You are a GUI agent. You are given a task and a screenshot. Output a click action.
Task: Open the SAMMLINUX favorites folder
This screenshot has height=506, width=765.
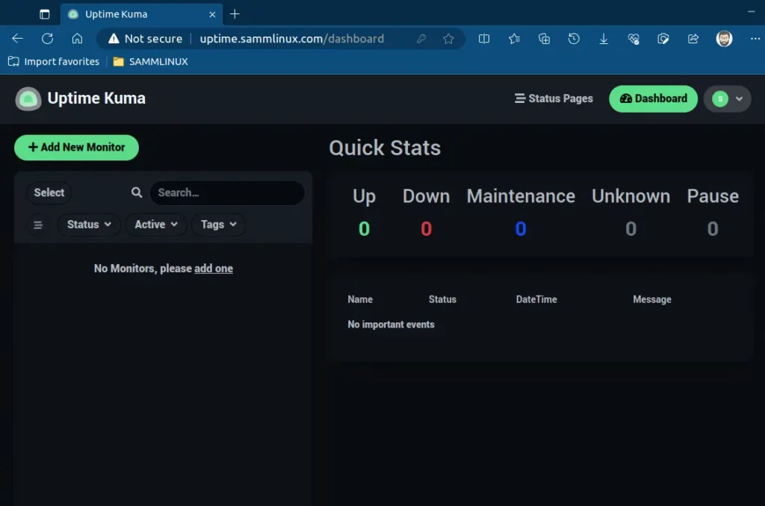tap(150, 61)
